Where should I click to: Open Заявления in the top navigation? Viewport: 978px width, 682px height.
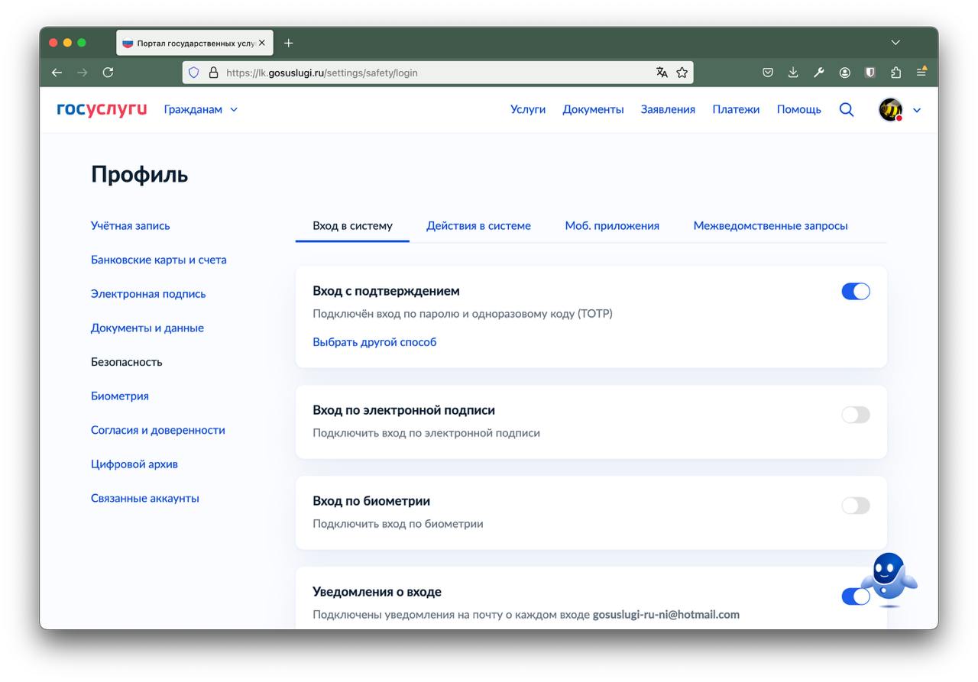click(x=668, y=109)
